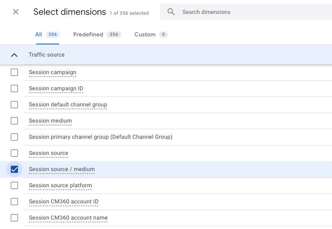
Task: Click the Traffic source header label
Action: tap(47, 55)
